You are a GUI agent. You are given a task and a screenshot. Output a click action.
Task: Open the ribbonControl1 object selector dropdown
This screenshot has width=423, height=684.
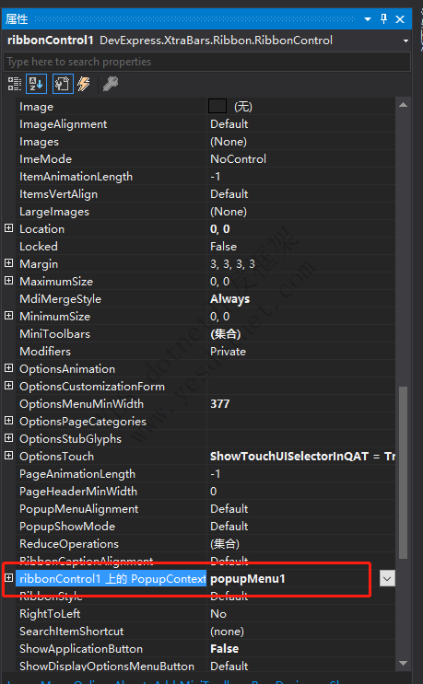click(x=406, y=41)
